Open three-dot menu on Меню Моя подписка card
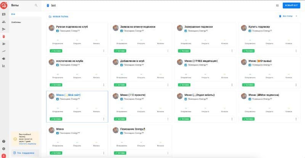The height and width of the screenshot is (158, 305). tap(296, 119)
